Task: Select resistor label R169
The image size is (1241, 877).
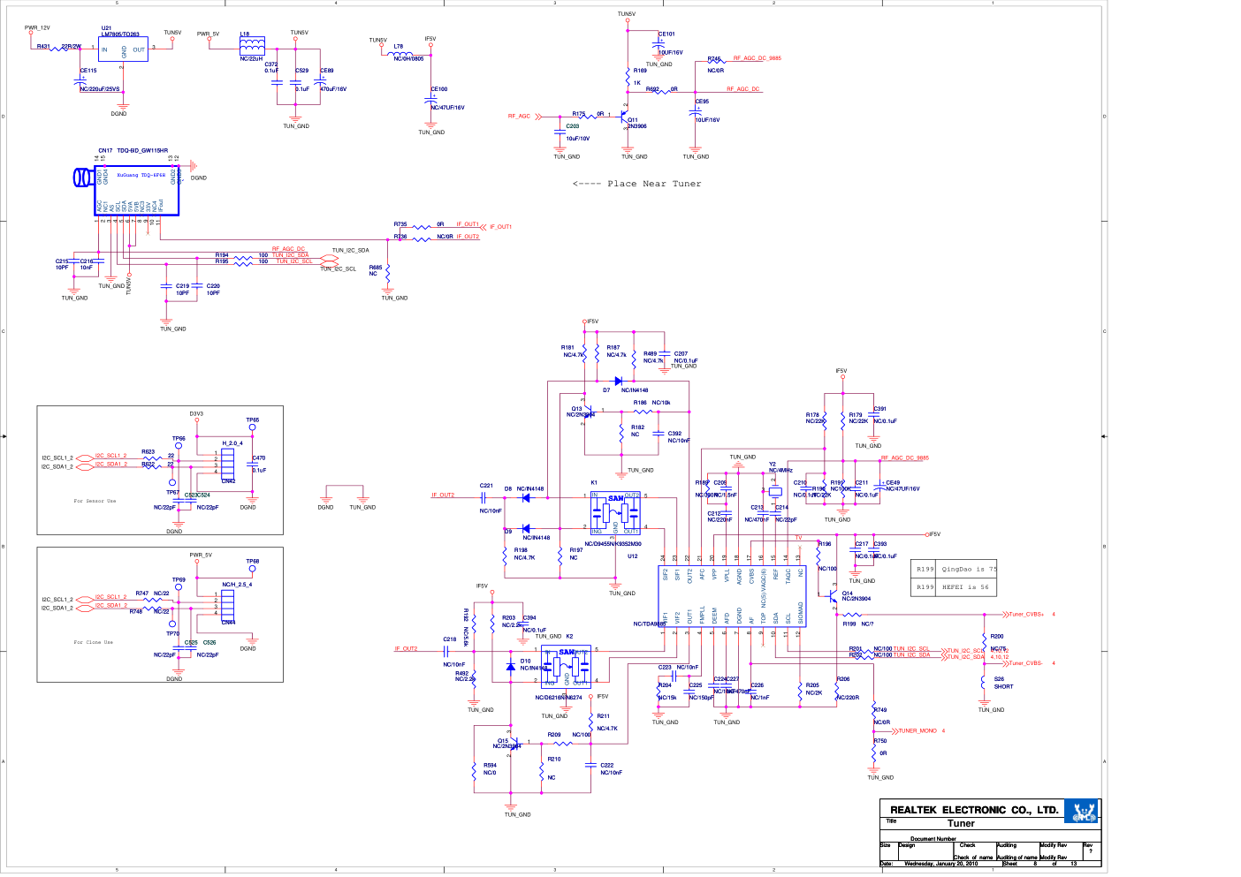Action: [640, 71]
